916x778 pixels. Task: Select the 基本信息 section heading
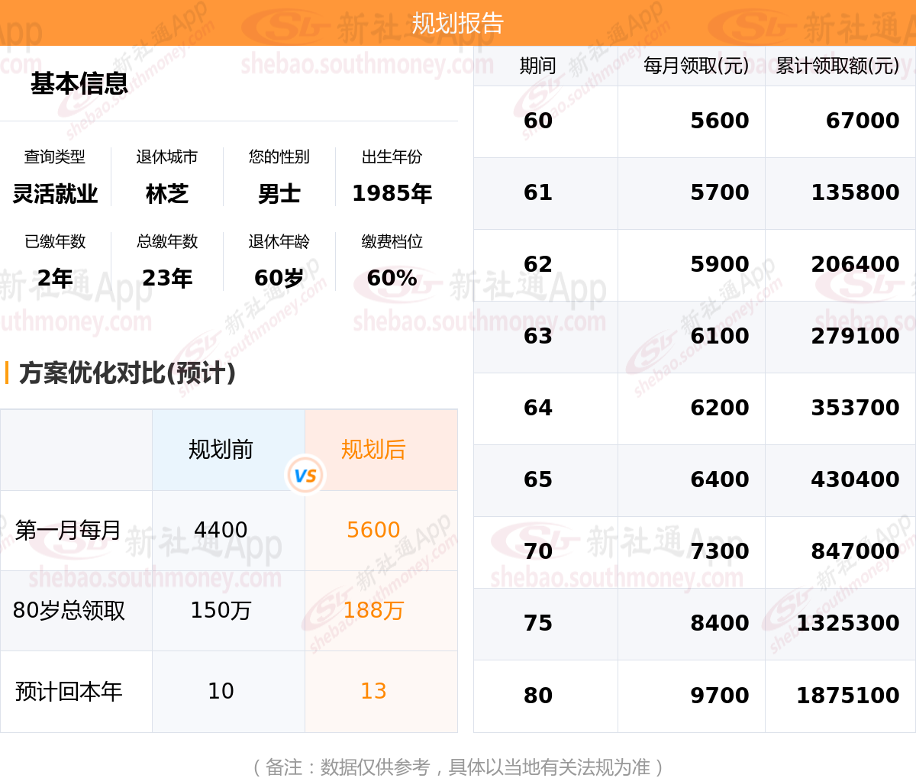(79, 83)
